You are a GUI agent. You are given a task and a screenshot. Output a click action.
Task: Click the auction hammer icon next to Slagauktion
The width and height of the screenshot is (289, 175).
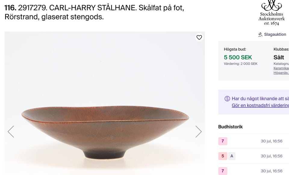point(259,34)
